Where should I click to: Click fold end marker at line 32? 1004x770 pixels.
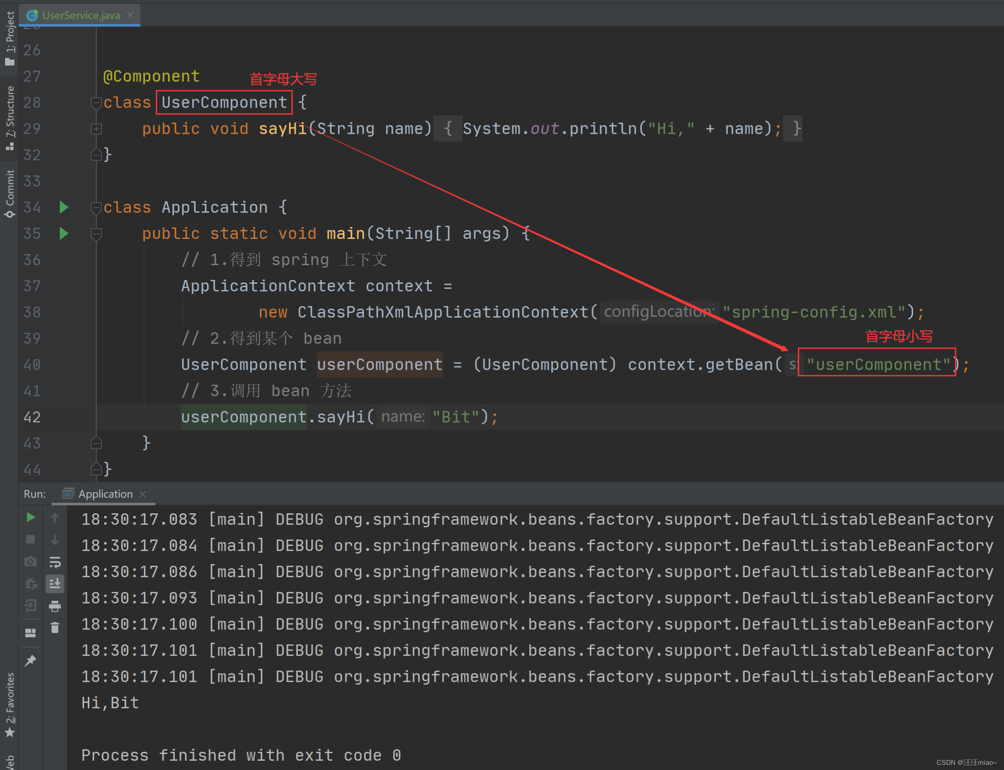(x=96, y=155)
